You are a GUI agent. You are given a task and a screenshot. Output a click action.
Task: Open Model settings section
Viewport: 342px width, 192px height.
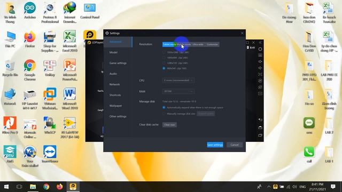(118, 52)
